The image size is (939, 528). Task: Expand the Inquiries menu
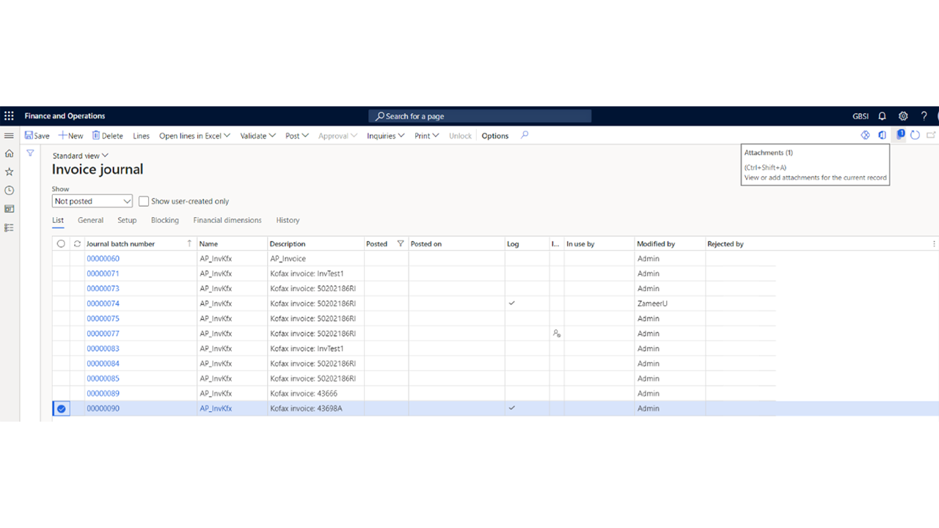(386, 136)
